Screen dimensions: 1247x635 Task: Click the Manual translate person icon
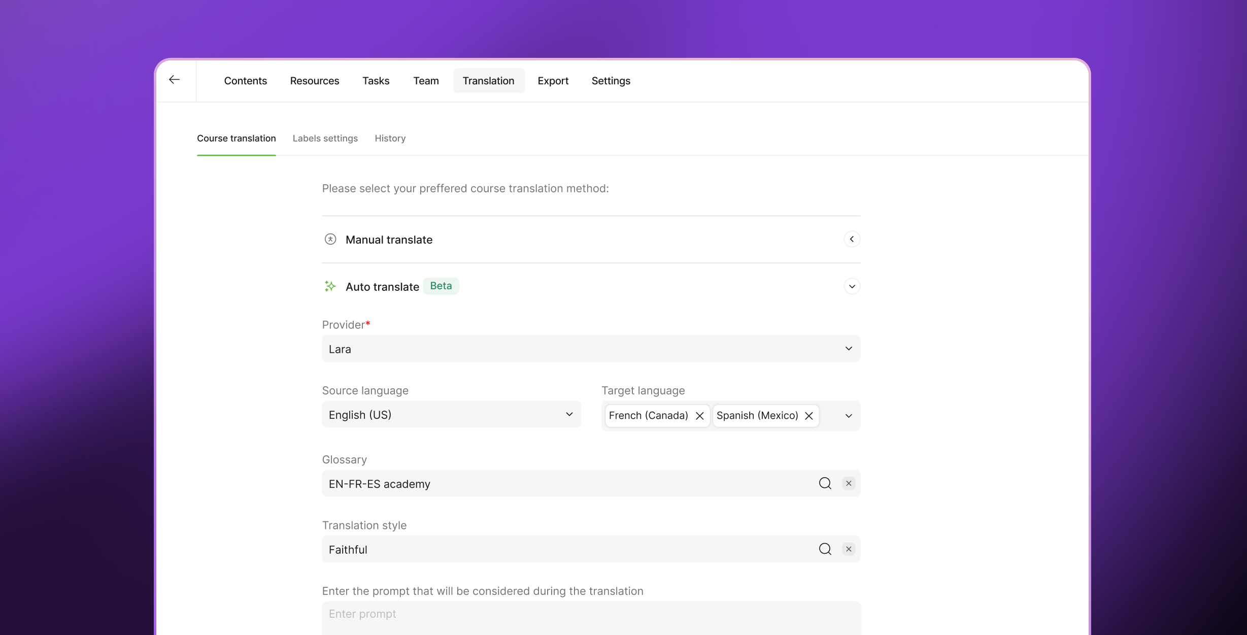(330, 239)
